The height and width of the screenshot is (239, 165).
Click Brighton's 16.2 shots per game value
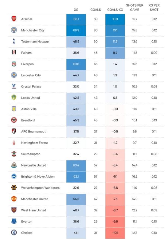(x=135, y=177)
